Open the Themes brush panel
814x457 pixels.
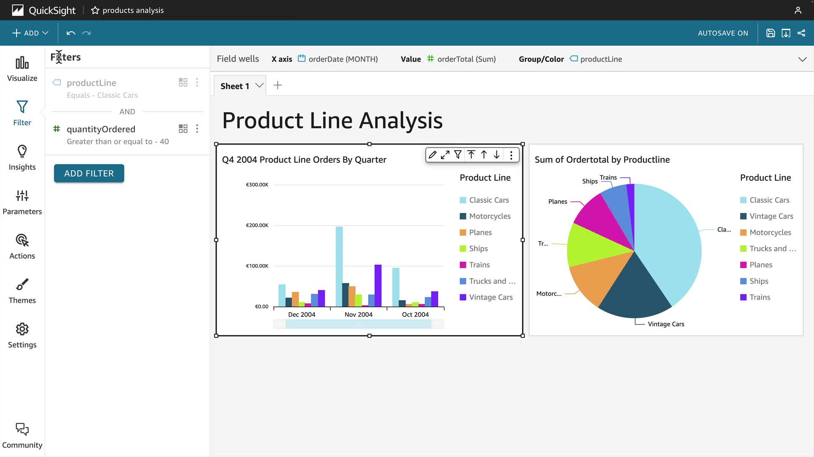pyautogui.click(x=22, y=291)
